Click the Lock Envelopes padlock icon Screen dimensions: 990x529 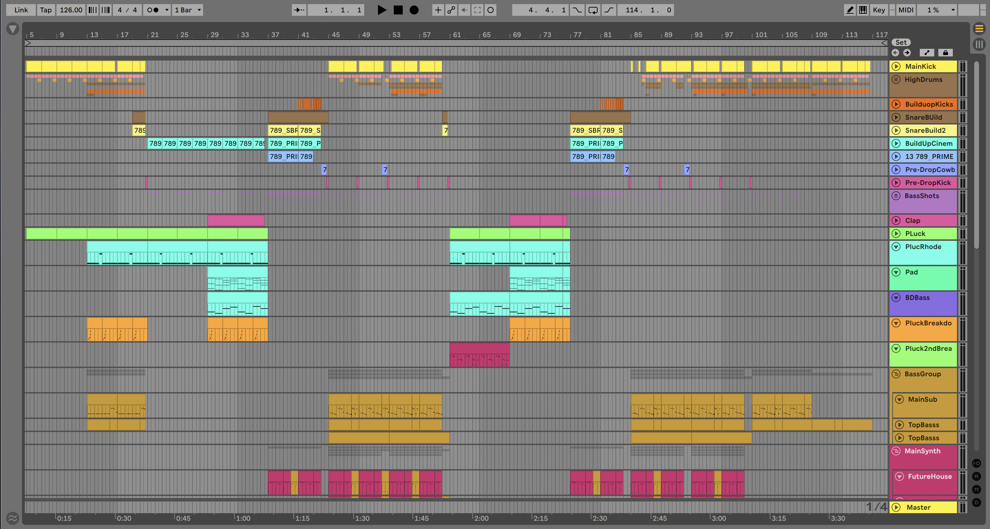(x=945, y=53)
